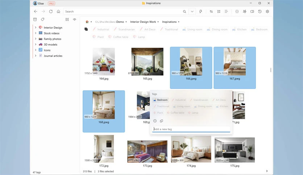Viewport: 303px width, 175px height.
Task: Click the snowflake-shaped toolbar icon
Action: coord(245,12)
